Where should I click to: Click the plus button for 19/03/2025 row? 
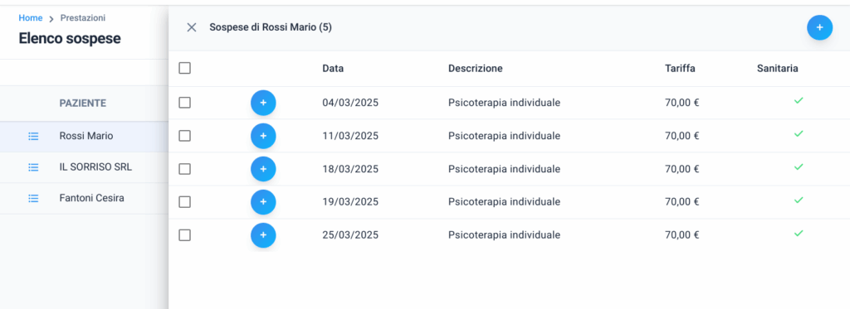pyautogui.click(x=263, y=202)
